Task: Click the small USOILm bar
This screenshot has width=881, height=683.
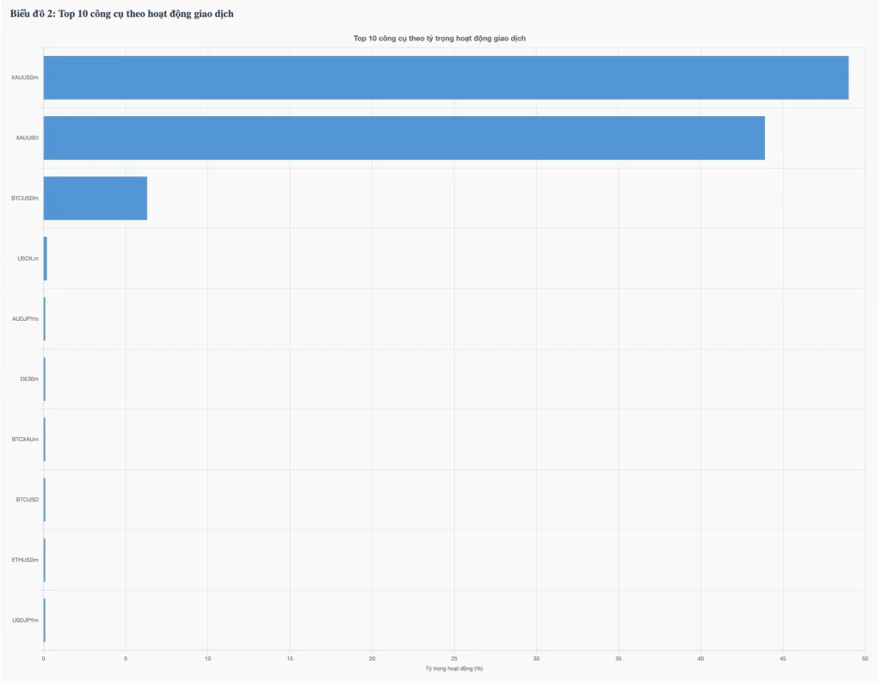Action: point(45,258)
